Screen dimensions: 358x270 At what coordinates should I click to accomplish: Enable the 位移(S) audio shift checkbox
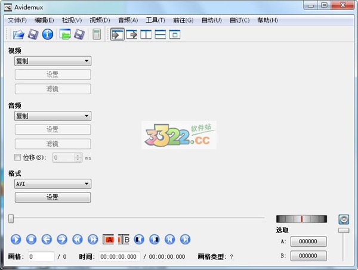click(17, 157)
